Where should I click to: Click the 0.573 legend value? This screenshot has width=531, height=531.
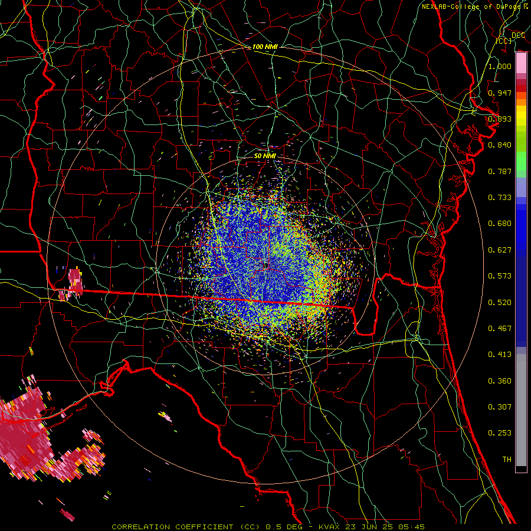coord(500,276)
